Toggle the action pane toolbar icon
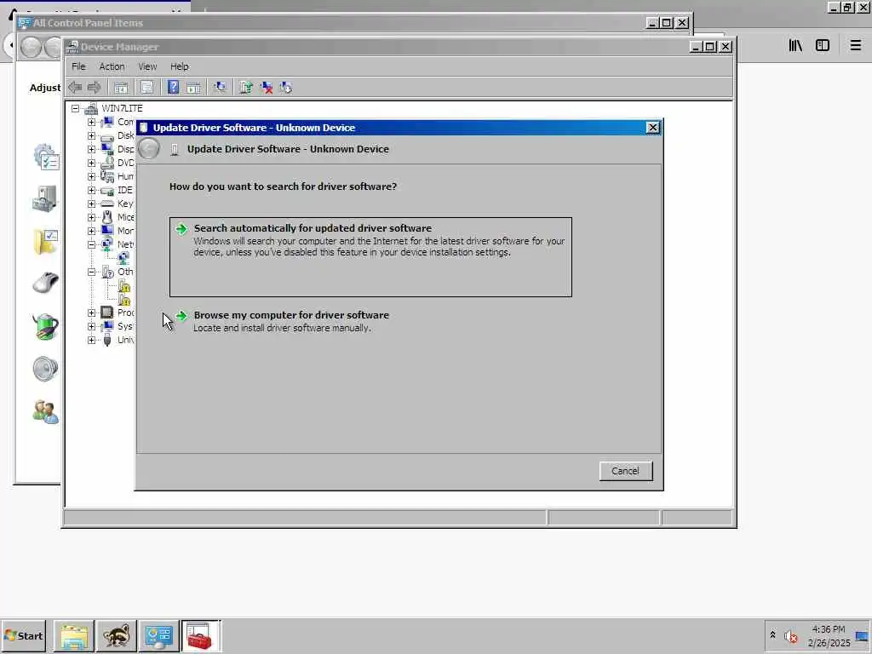872x654 pixels. click(x=193, y=88)
